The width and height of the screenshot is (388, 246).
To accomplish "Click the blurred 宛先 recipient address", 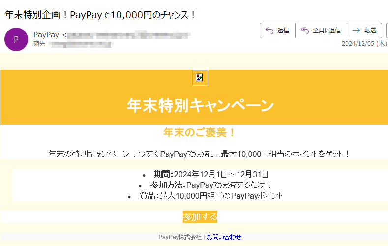I will tap(81, 44).
